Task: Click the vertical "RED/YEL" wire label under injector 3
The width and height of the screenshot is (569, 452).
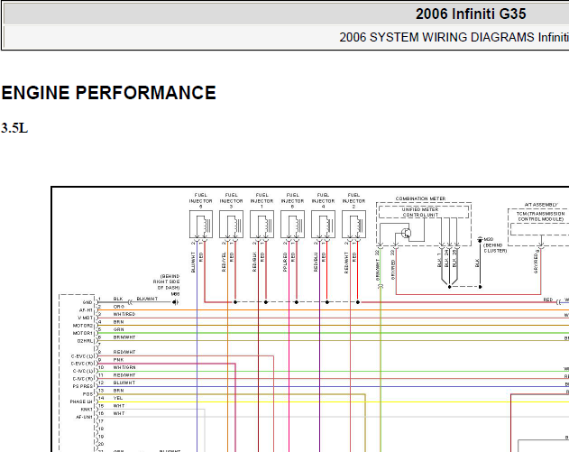Action: tap(224, 262)
